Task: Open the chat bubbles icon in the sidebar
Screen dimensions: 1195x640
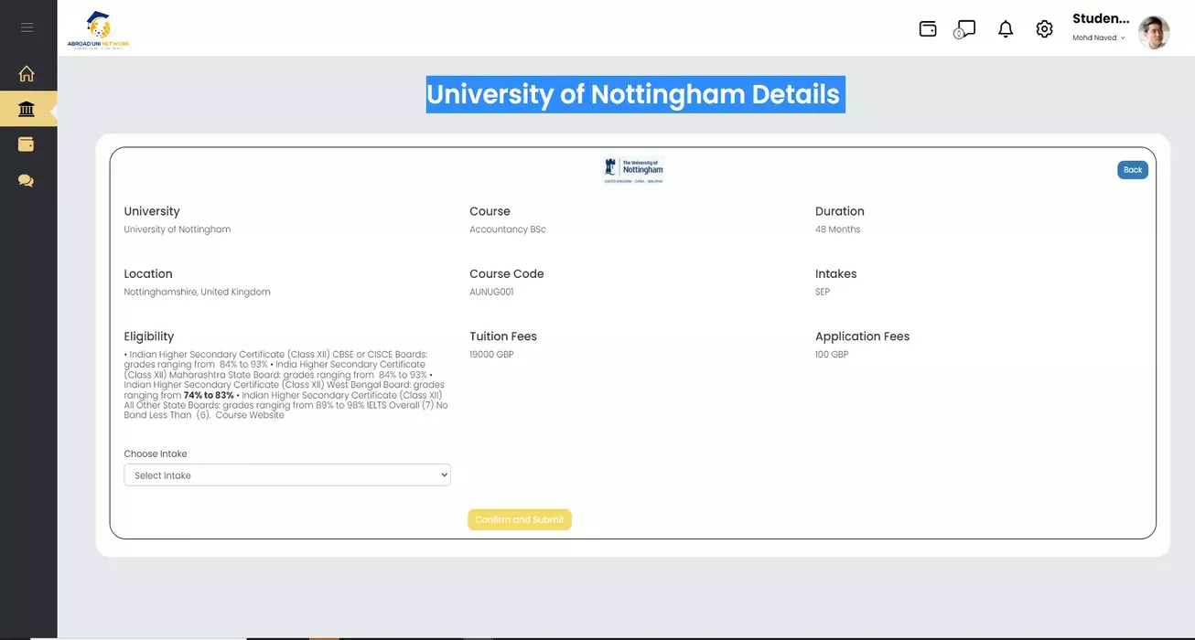Action: click(x=27, y=181)
